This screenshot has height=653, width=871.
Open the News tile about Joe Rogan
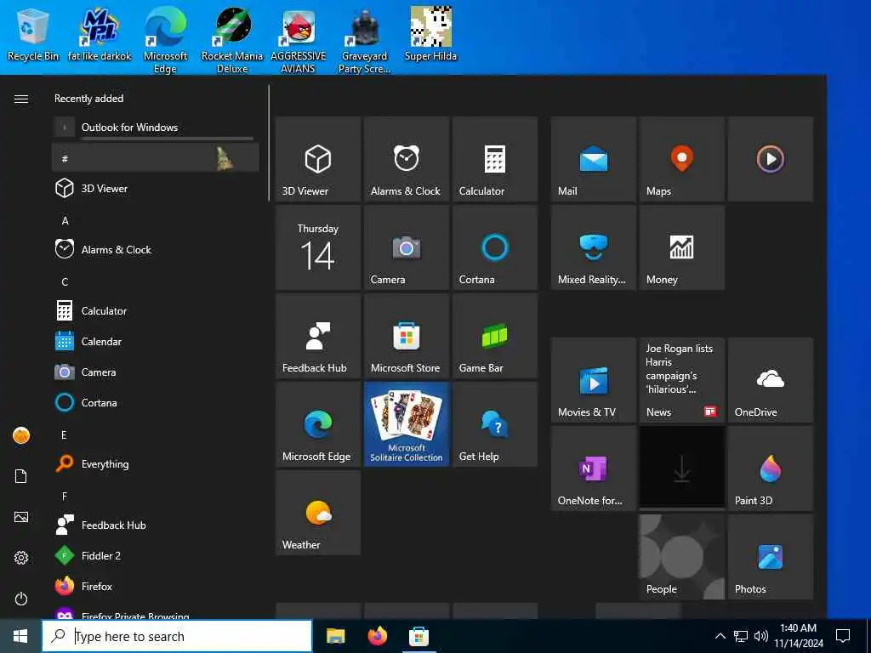[681, 380]
